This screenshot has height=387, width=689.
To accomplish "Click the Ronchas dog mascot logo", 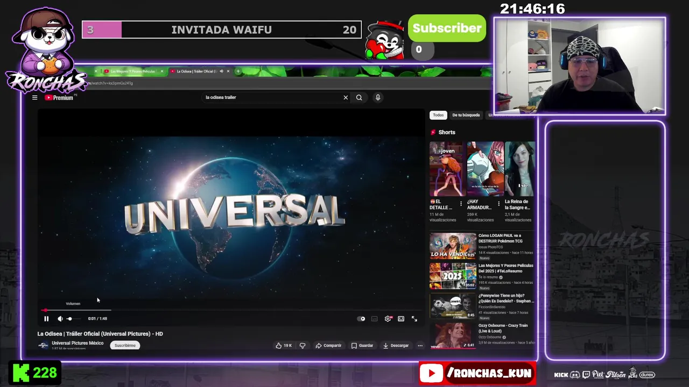I will click(x=46, y=49).
